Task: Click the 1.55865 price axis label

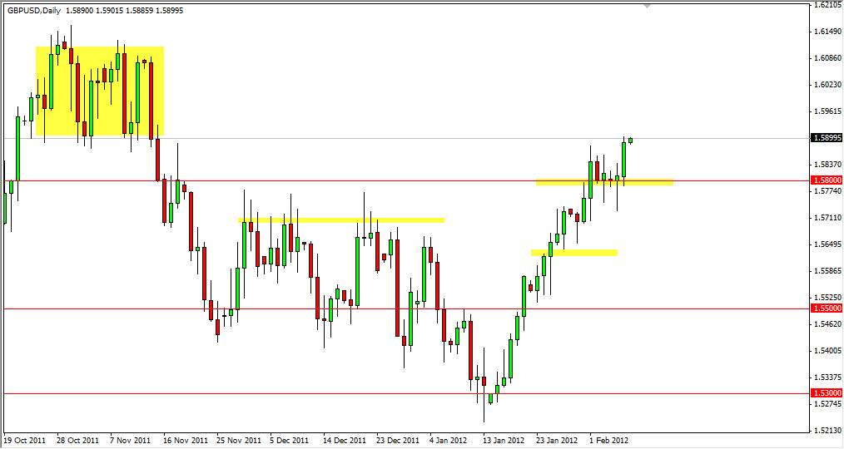Action: [x=827, y=271]
